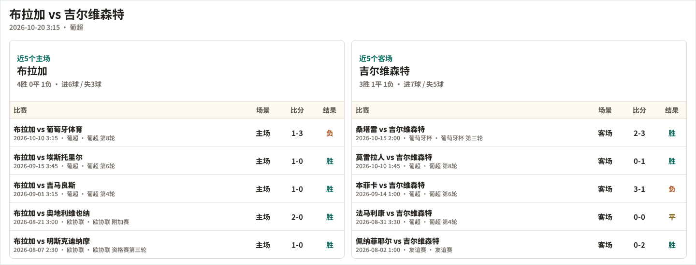Click the 2-3 score of 桑塔雷 match
The image size is (696, 265).
[639, 133]
